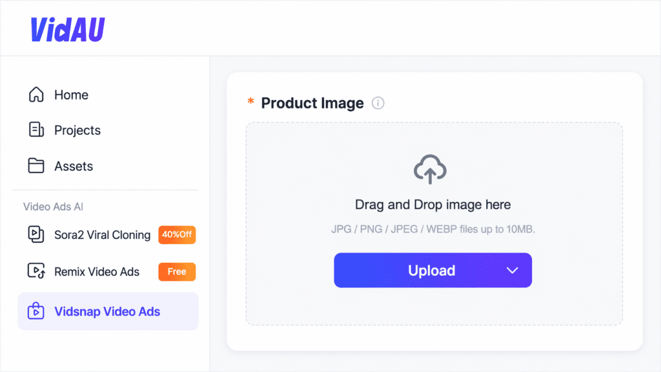Image resolution: width=661 pixels, height=372 pixels.
Task: Open Remix Video Ads via its icon
Action: [x=36, y=271]
